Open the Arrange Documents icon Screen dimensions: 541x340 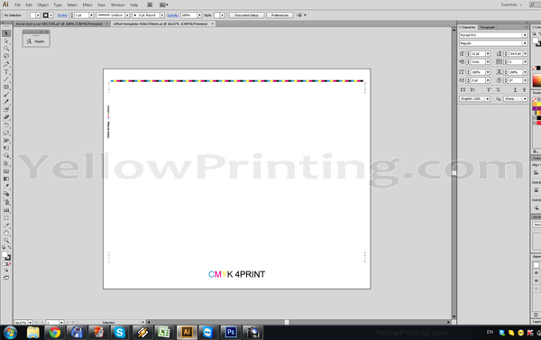pos(163,5)
